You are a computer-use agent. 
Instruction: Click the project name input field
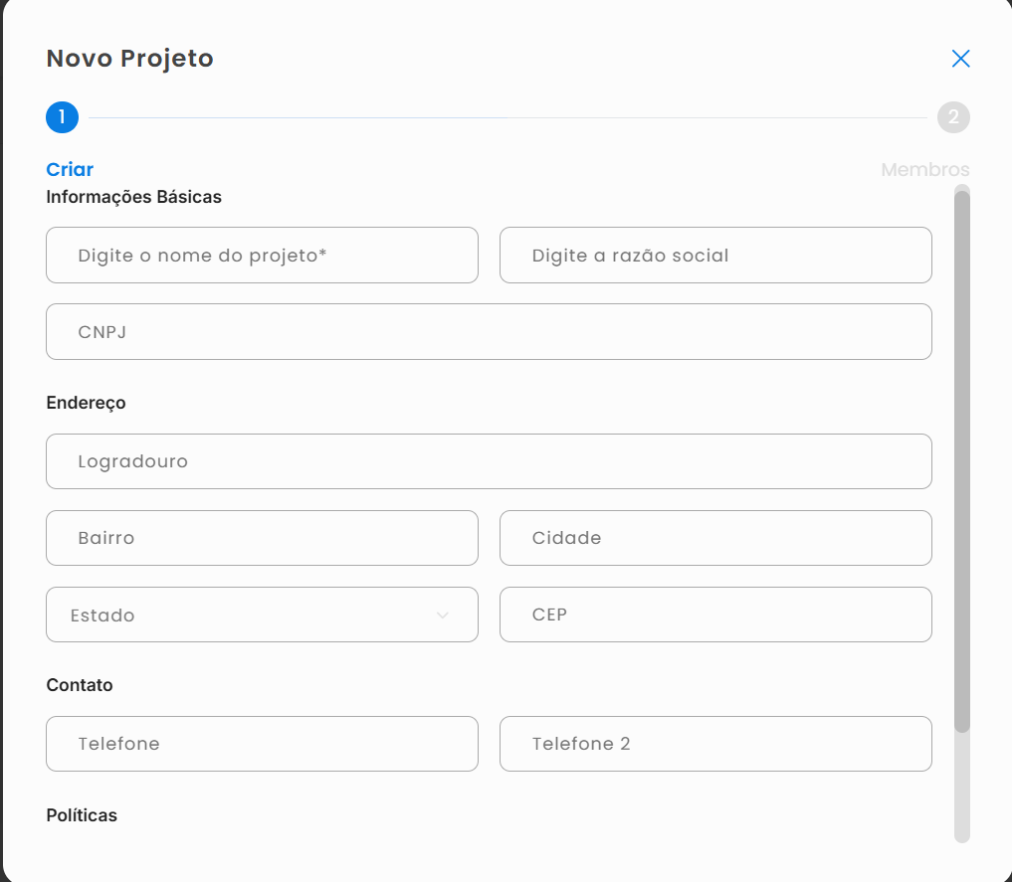click(x=262, y=256)
